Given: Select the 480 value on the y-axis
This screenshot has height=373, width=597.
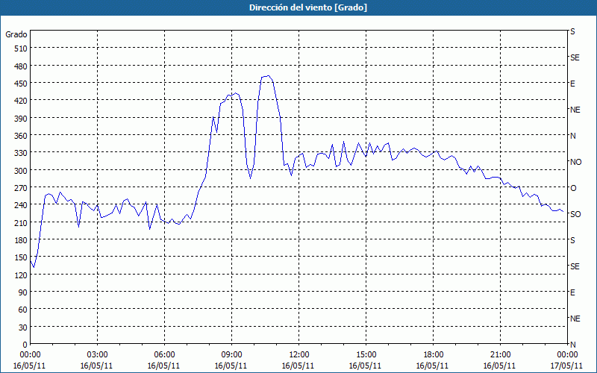Looking at the screenshot, I should 21,66.
